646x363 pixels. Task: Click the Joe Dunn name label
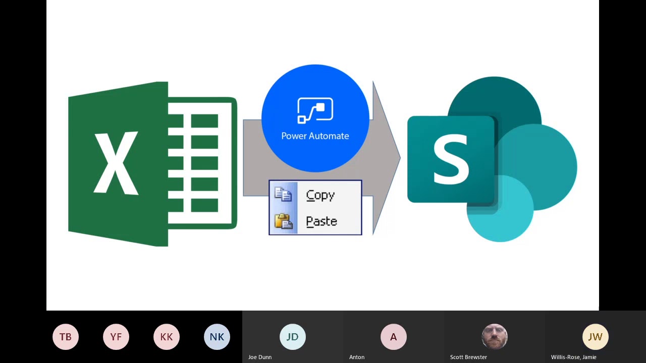(260, 357)
